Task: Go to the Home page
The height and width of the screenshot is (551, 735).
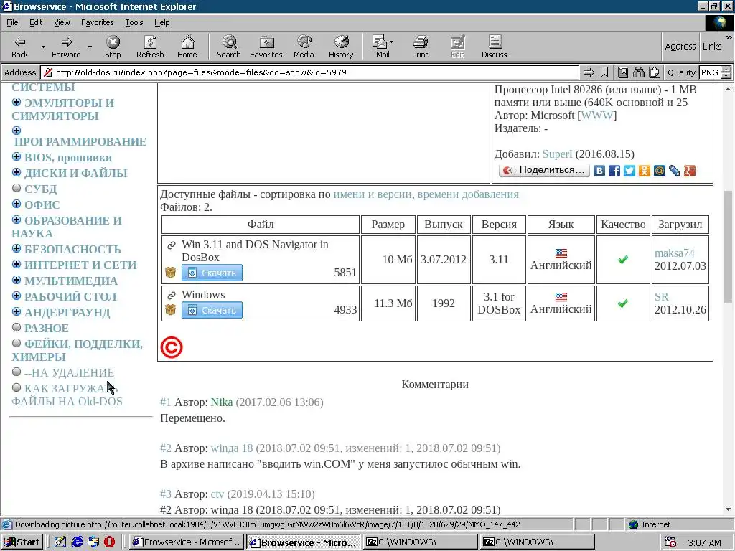Action: coord(187,47)
